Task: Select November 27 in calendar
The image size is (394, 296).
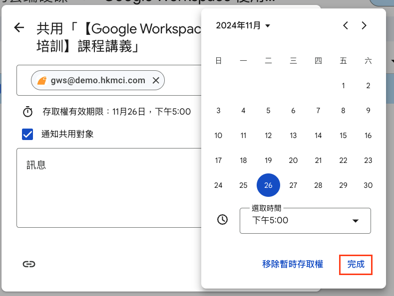Action: point(293,185)
